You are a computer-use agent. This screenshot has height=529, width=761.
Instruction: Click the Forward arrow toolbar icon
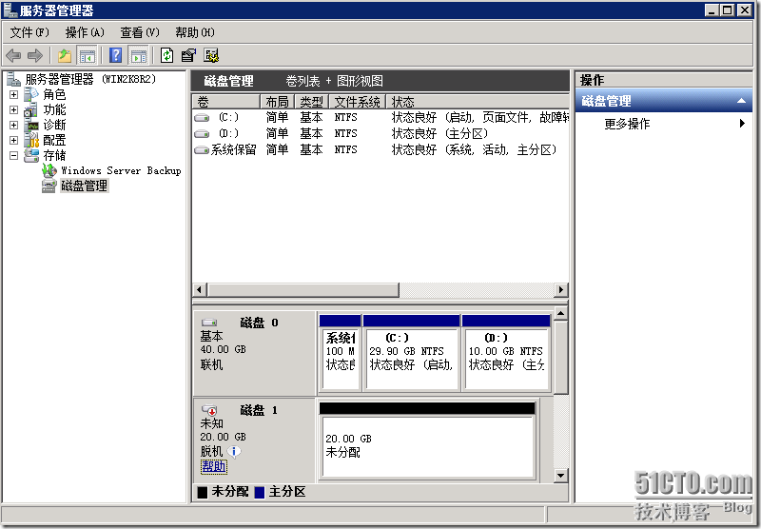point(35,55)
